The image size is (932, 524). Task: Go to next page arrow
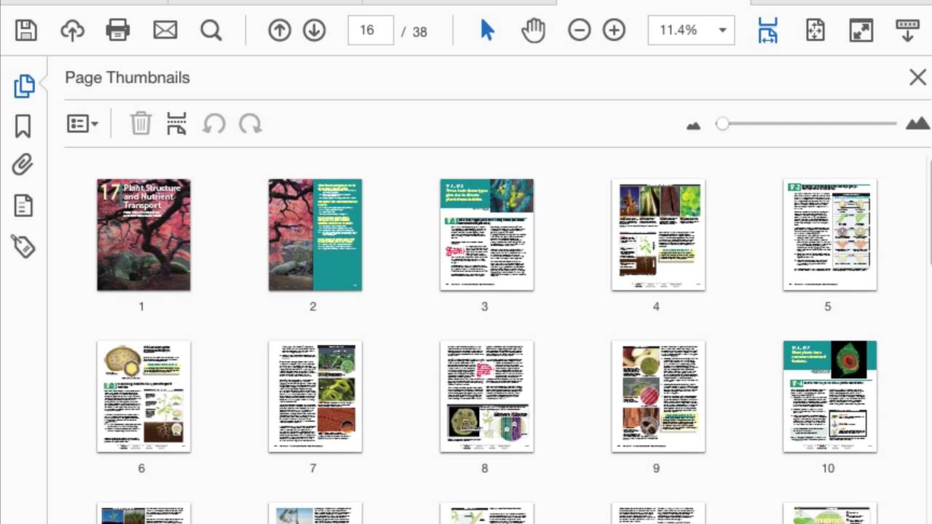pos(315,31)
